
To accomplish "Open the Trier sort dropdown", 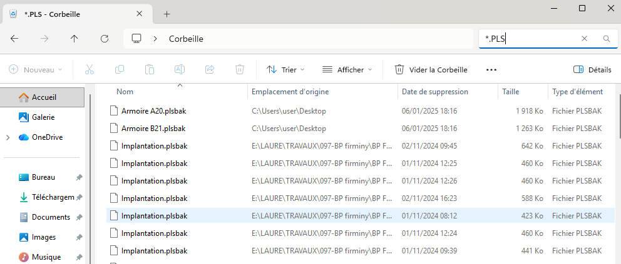I will point(285,70).
